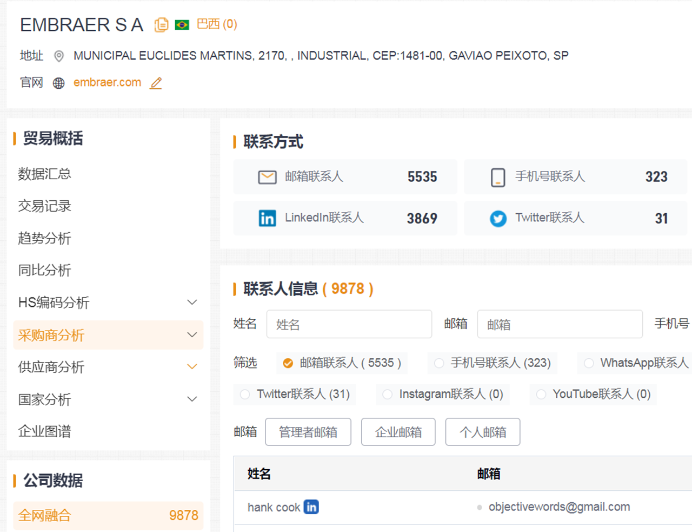Click the name hank cook in table

[x=274, y=508]
